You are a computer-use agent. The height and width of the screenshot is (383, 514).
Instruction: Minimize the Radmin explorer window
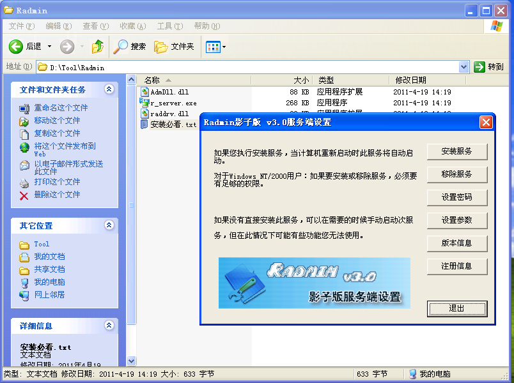(x=471, y=11)
